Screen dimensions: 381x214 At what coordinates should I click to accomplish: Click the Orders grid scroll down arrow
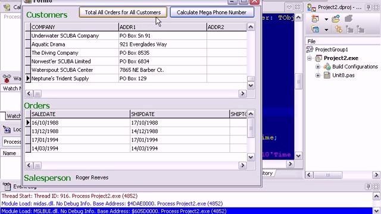pos(251,157)
